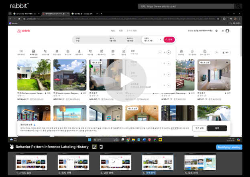Image resolution: width=250 pixels, height=177 pixels.
Task: Switch to the first browser tab
Action: [26, 14]
